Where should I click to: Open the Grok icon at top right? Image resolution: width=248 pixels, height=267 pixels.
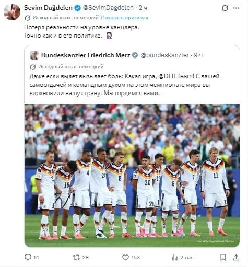(x=225, y=8)
